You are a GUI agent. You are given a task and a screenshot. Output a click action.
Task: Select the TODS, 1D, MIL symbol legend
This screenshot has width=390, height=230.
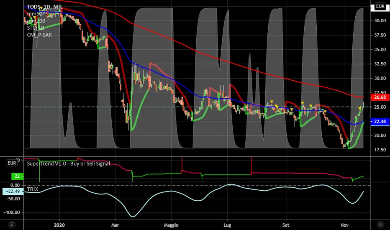click(x=44, y=7)
